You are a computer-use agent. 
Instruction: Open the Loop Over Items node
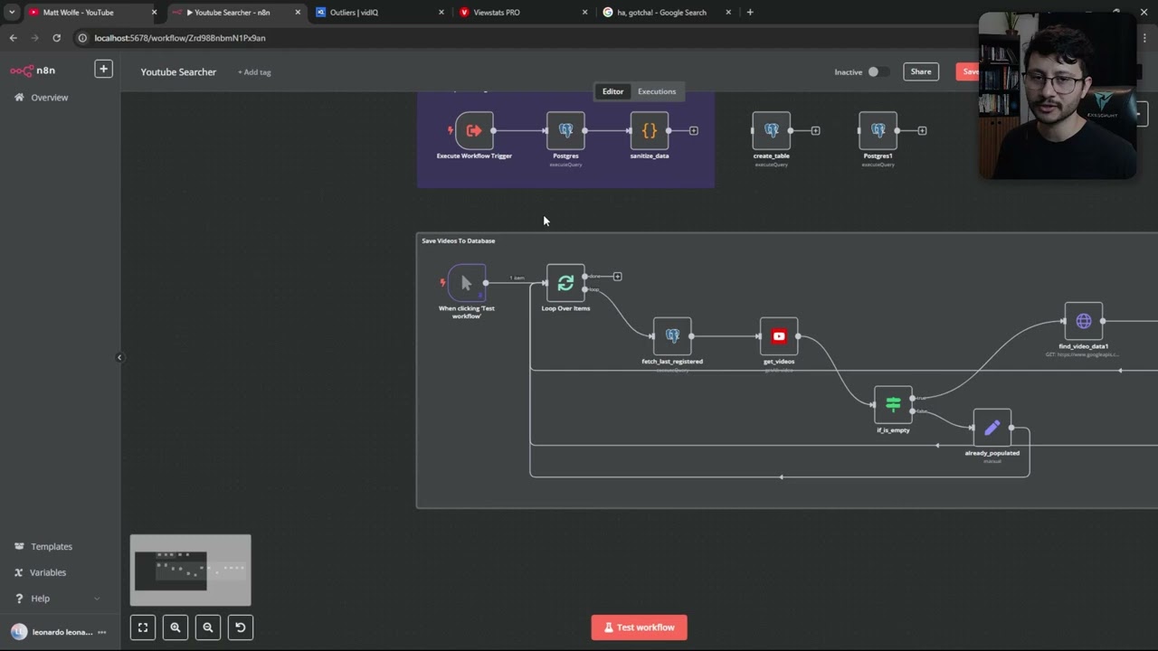[x=565, y=283]
